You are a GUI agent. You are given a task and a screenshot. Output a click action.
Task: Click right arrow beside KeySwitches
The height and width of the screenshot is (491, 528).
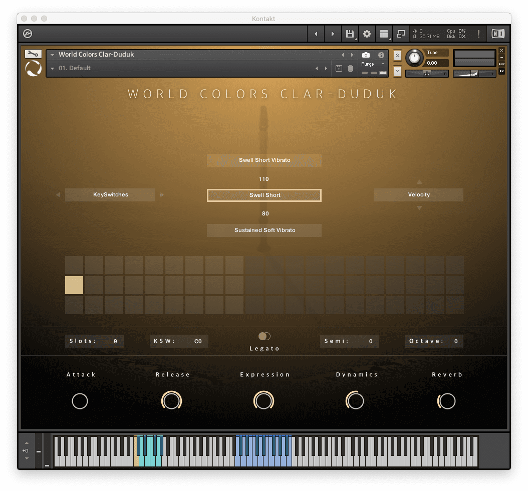click(x=162, y=195)
